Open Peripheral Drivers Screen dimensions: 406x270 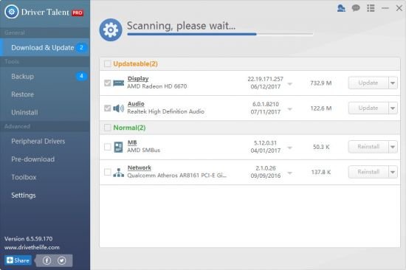coord(45,142)
